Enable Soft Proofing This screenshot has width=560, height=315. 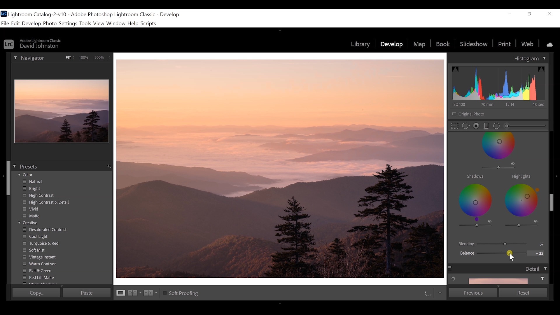tap(165, 293)
